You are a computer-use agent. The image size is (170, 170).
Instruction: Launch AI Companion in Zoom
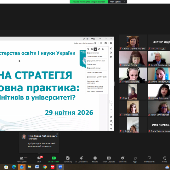point(82,159)
